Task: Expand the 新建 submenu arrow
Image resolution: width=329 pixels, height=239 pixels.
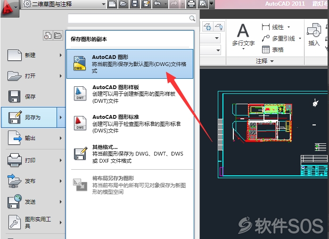Action: coord(61,55)
